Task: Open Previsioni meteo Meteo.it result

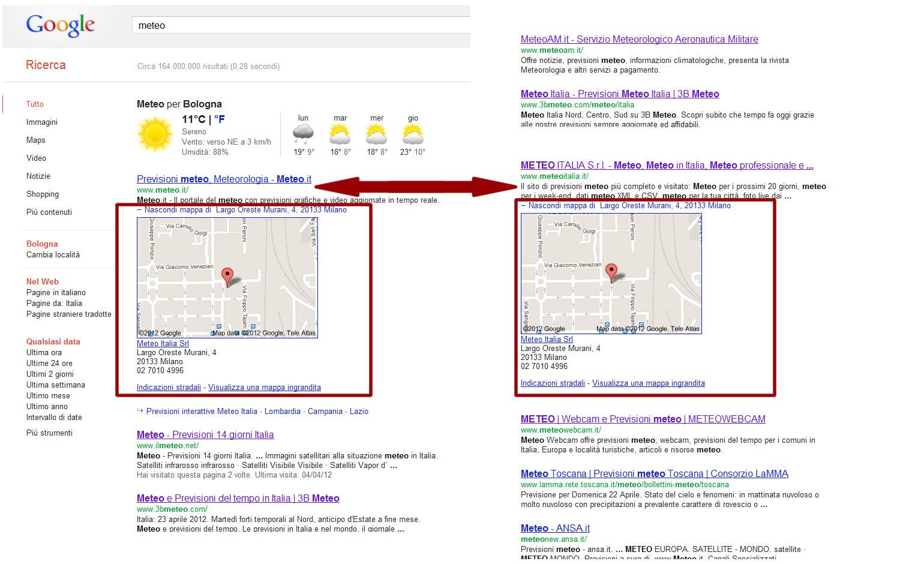Action: [224, 179]
